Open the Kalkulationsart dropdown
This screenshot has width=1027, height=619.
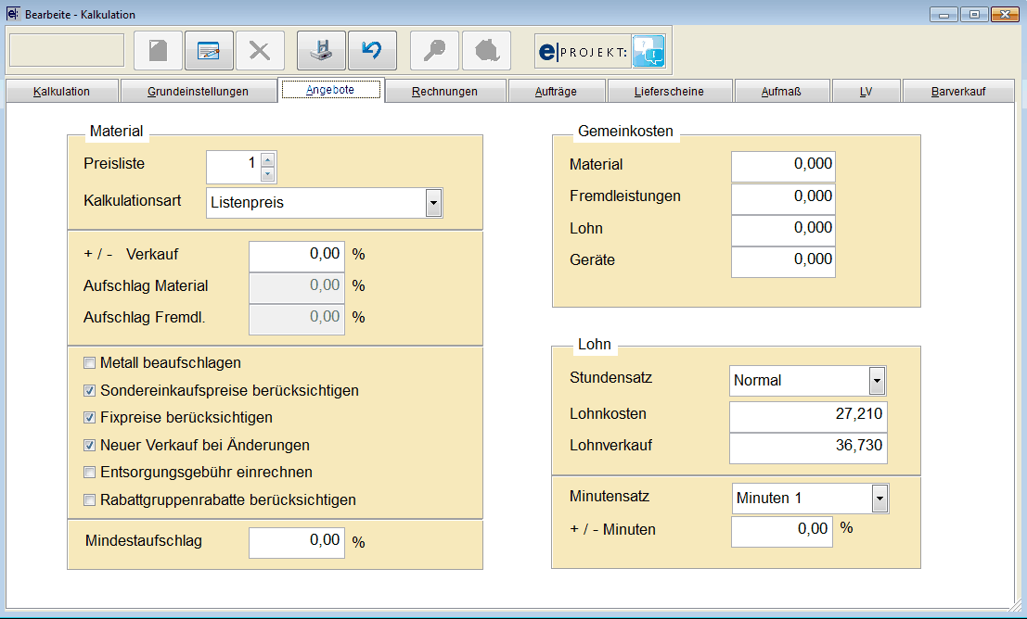(433, 202)
